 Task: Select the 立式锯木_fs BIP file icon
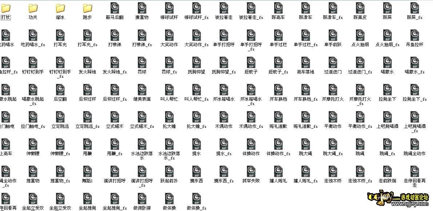tap(142, 117)
